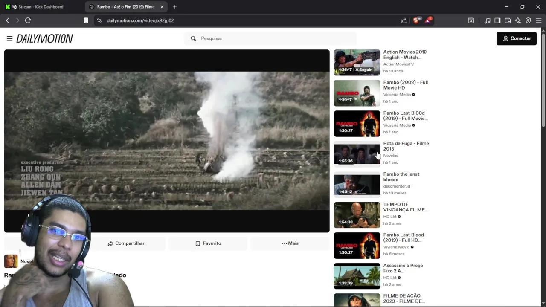Click the Dailymotion logo
The image size is (546, 307).
coord(44,39)
